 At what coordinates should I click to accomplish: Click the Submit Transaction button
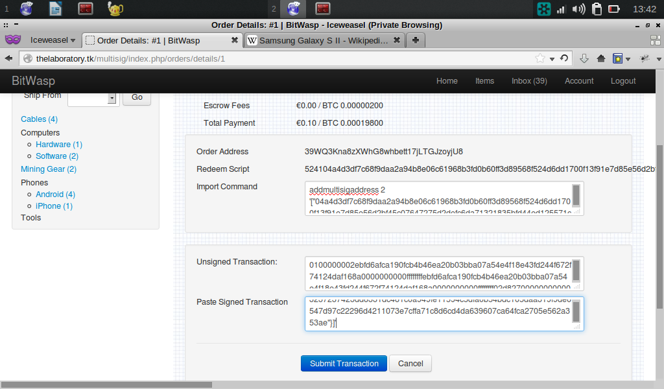[x=344, y=363]
